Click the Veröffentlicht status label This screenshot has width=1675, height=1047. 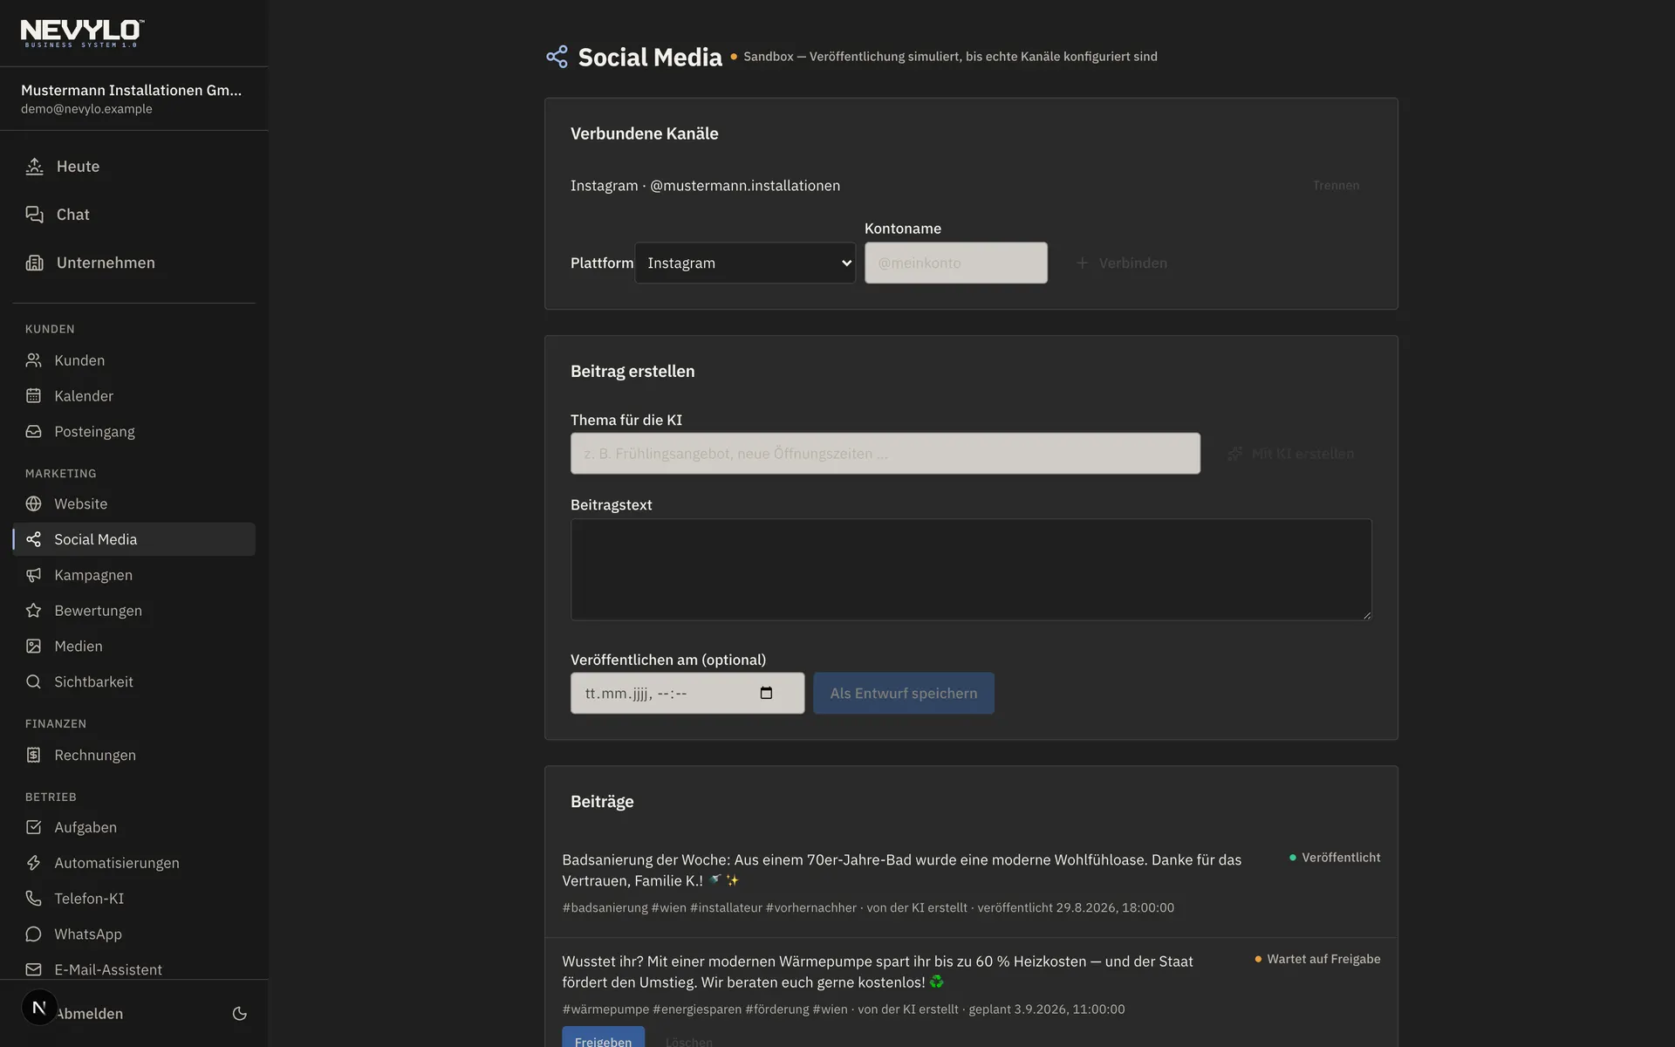click(x=1335, y=858)
